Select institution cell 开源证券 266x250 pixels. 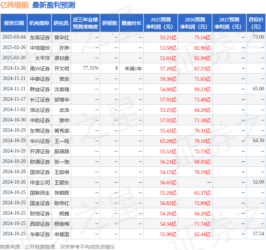coord(40,151)
